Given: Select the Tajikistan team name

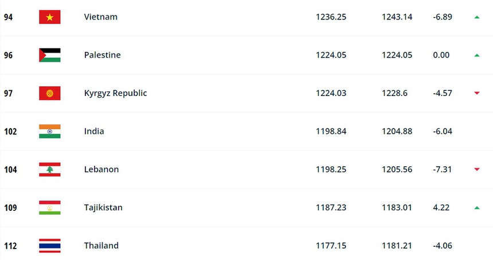Looking at the screenshot, I should point(103,208).
